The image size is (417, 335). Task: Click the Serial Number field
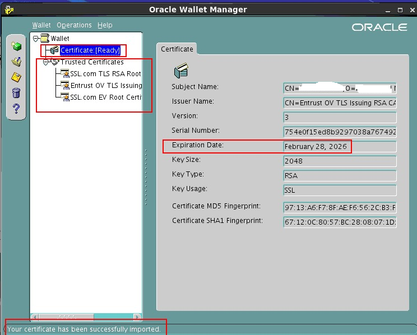340,132
